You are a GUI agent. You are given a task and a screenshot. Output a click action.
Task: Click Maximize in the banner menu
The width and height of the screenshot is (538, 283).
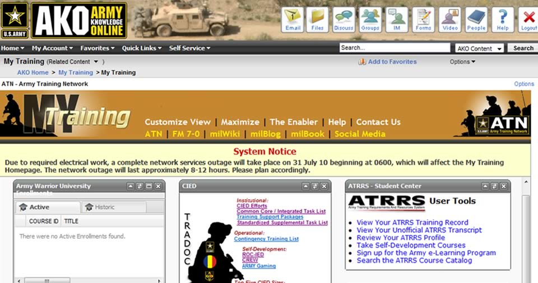[x=240, y=122]
